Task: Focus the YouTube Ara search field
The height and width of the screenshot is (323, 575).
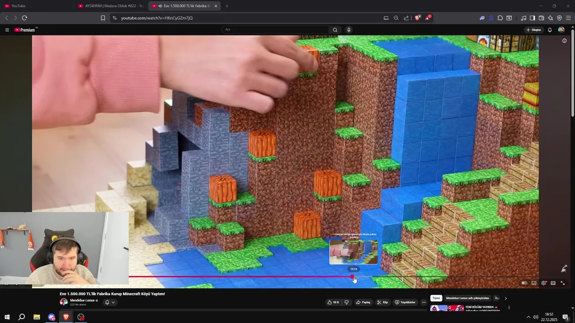Action: (275, 30)
